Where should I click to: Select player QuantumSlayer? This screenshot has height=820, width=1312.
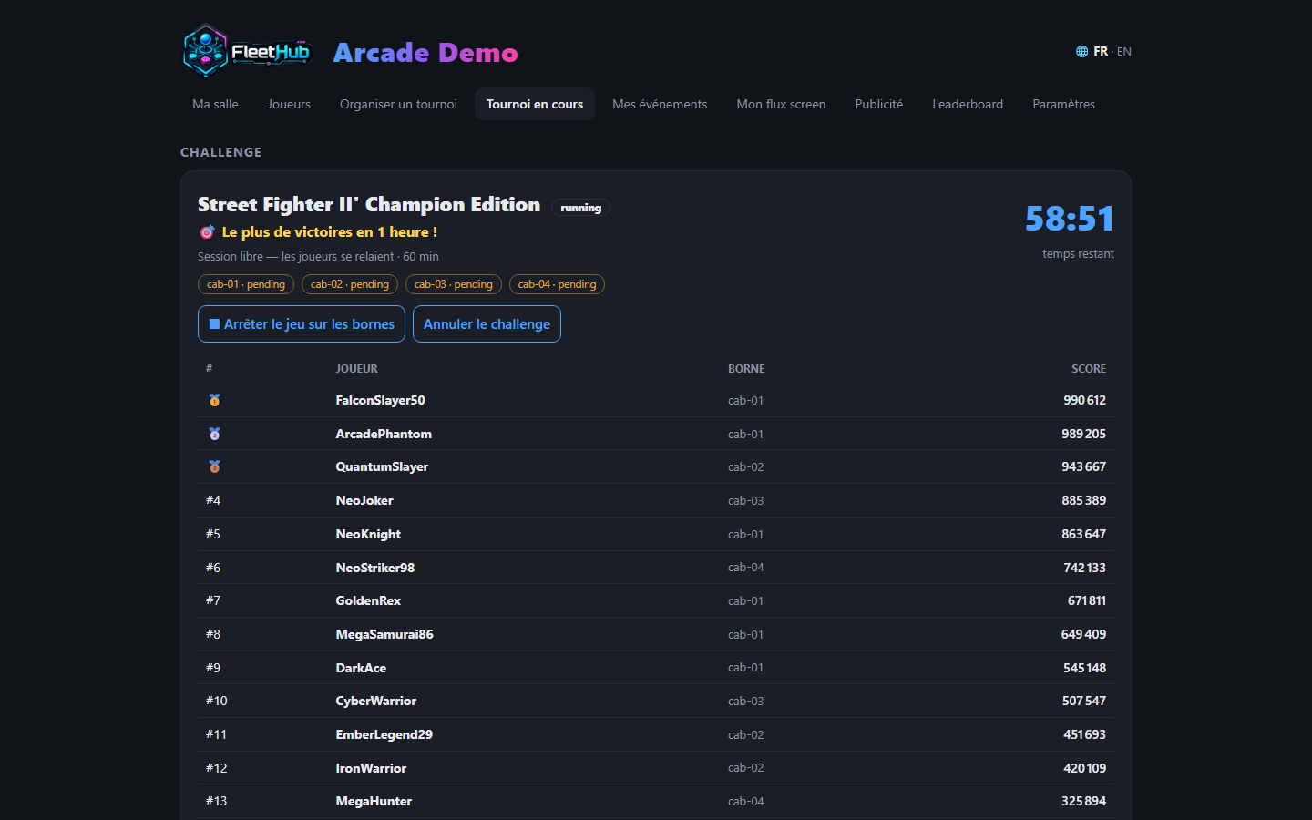click(x=382, y=466)
